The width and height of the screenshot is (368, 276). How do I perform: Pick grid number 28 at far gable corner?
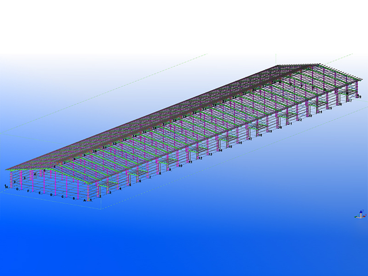point(359,97)
